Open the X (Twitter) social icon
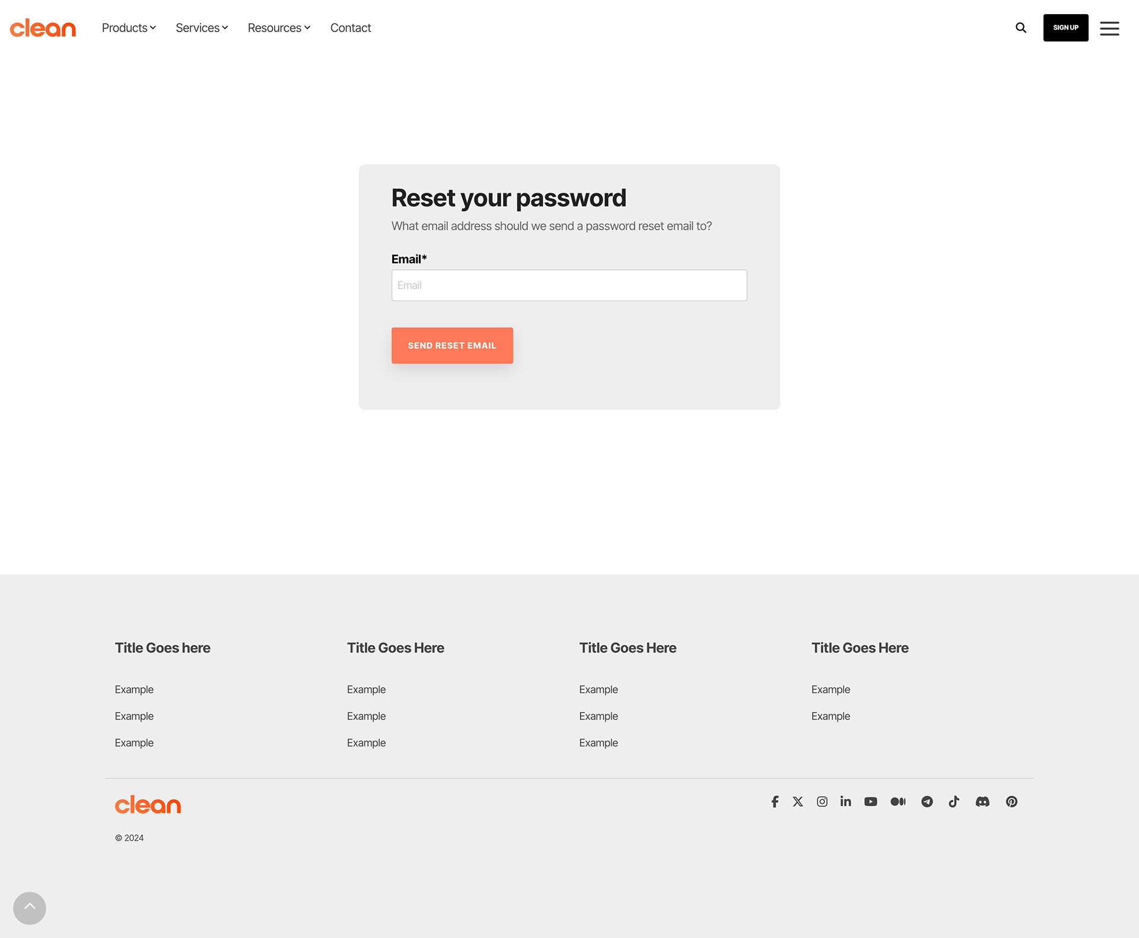This screenshot has width=1139, height=938. point(798,802)
